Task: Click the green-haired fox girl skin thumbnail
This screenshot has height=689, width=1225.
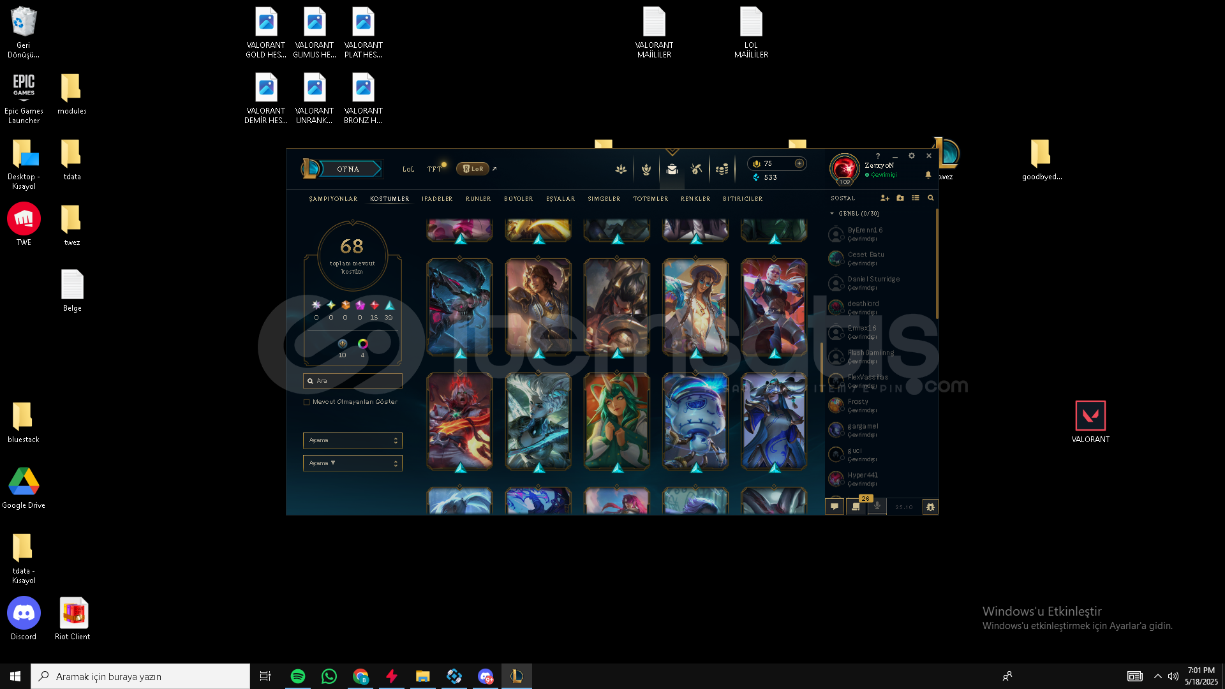Action: [x=616, y=422]
